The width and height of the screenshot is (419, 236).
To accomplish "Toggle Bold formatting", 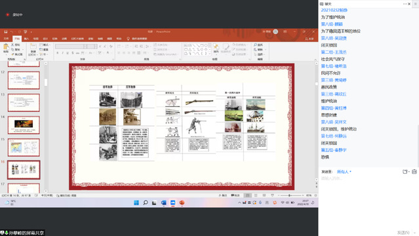I will pos(58,53).
